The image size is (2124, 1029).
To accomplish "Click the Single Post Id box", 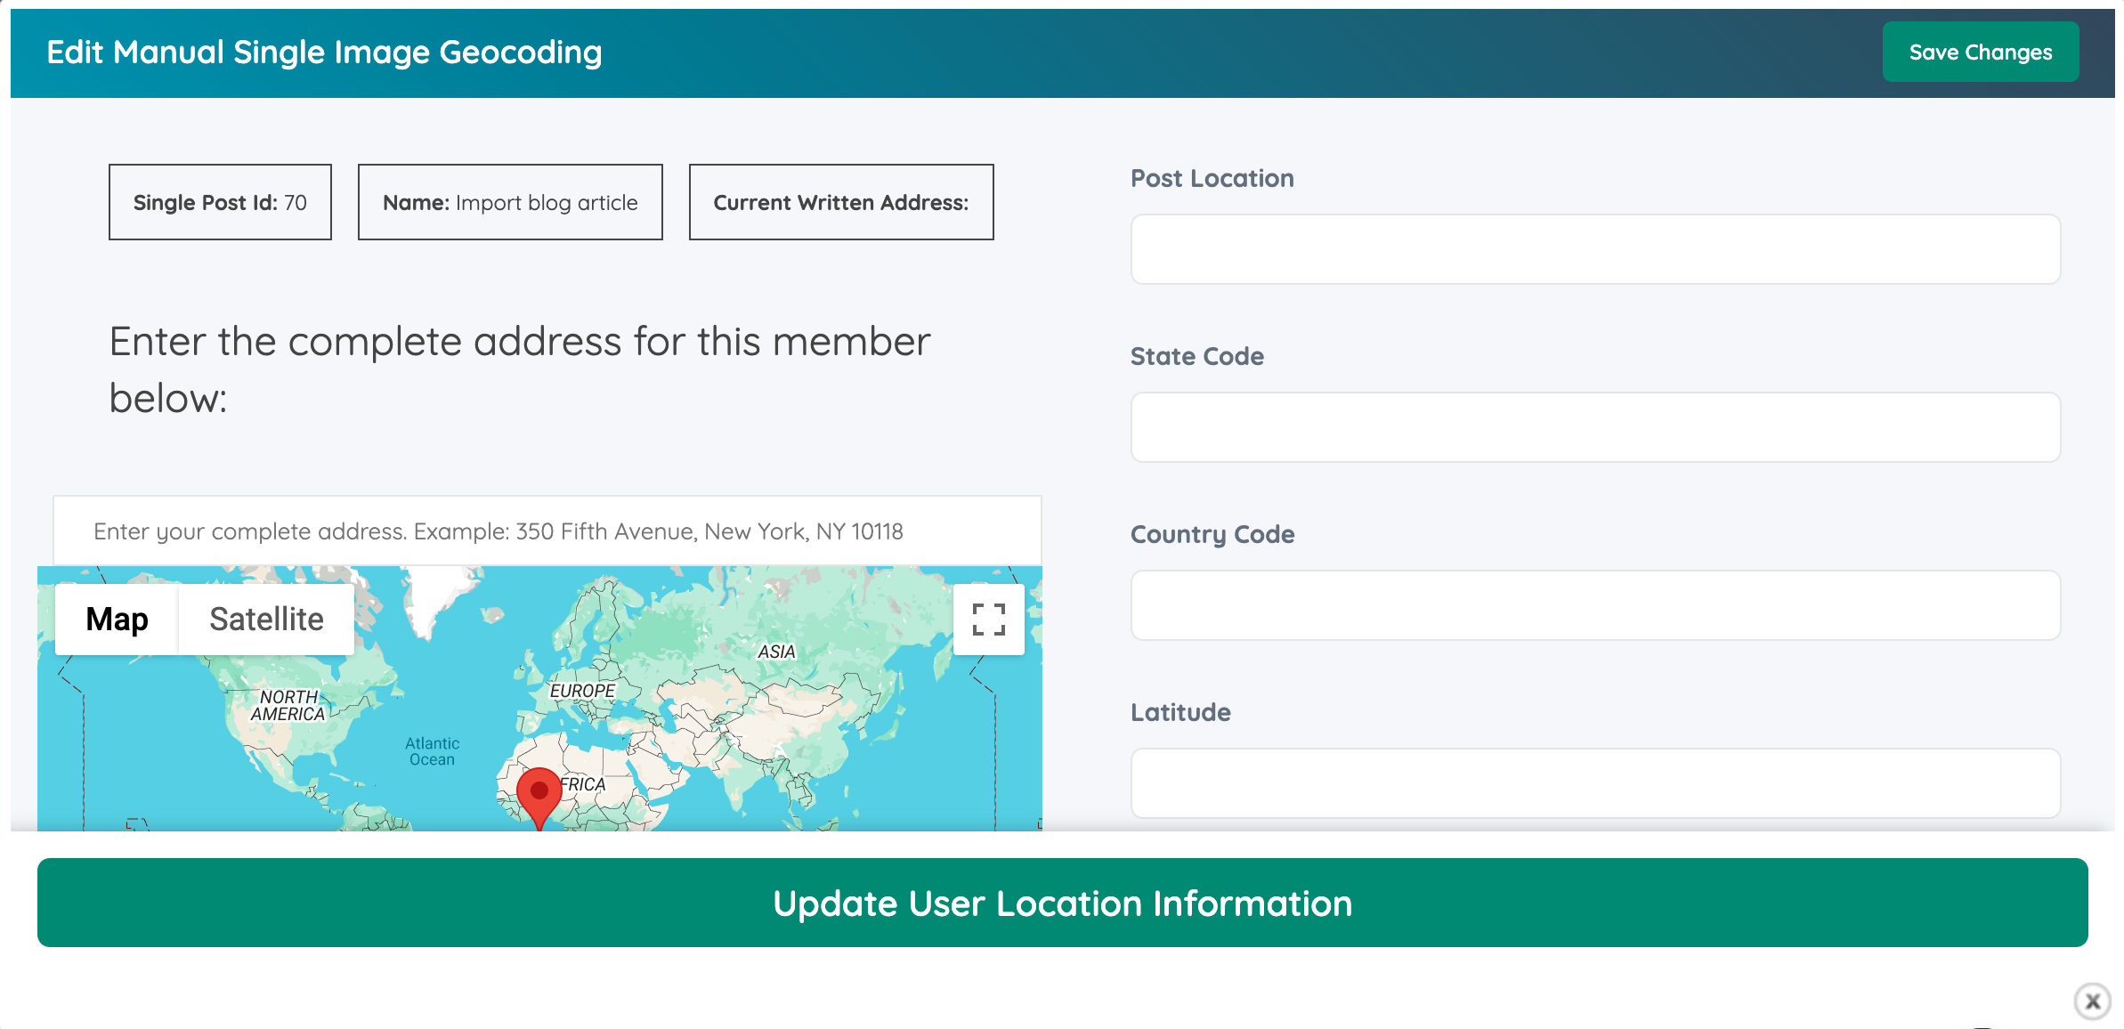I will click(x=220, y=203).
